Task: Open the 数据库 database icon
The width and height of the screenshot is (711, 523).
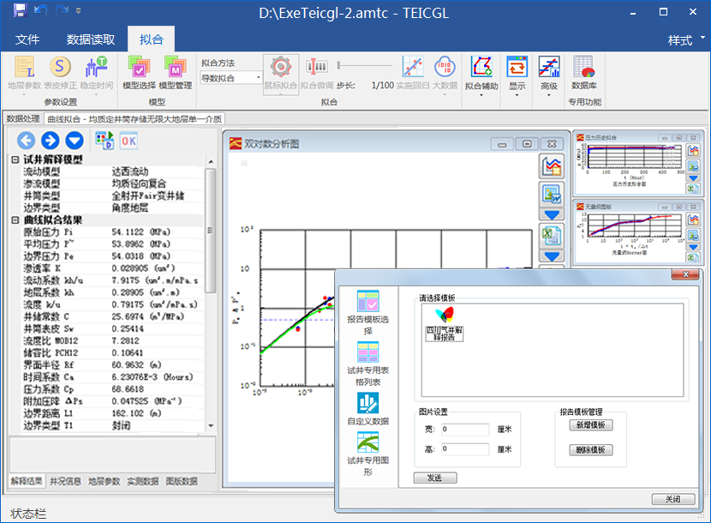Action: (584, 73)
